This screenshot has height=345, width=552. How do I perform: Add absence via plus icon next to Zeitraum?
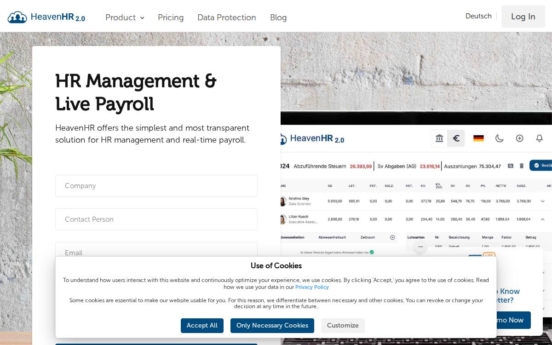(x=392, y=237)
